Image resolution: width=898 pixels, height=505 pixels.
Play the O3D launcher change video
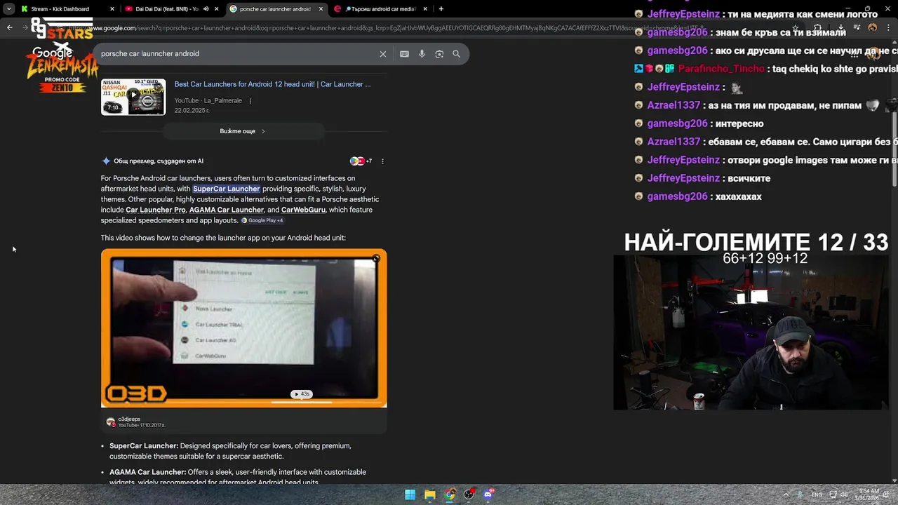[x=243, y=328]
